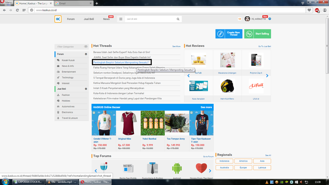The image size is (329, 185).
Task: Open the LAPORAN STOCK taskbar item
Action: click(x=29, y=182)
